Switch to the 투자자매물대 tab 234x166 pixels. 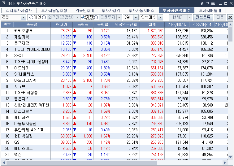210,11
